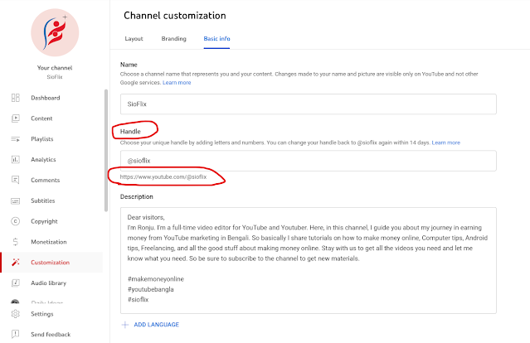Viewport: 530px width, 343px height.
Task: Click the Settings gear icon
Action: (x=16, y=314)
